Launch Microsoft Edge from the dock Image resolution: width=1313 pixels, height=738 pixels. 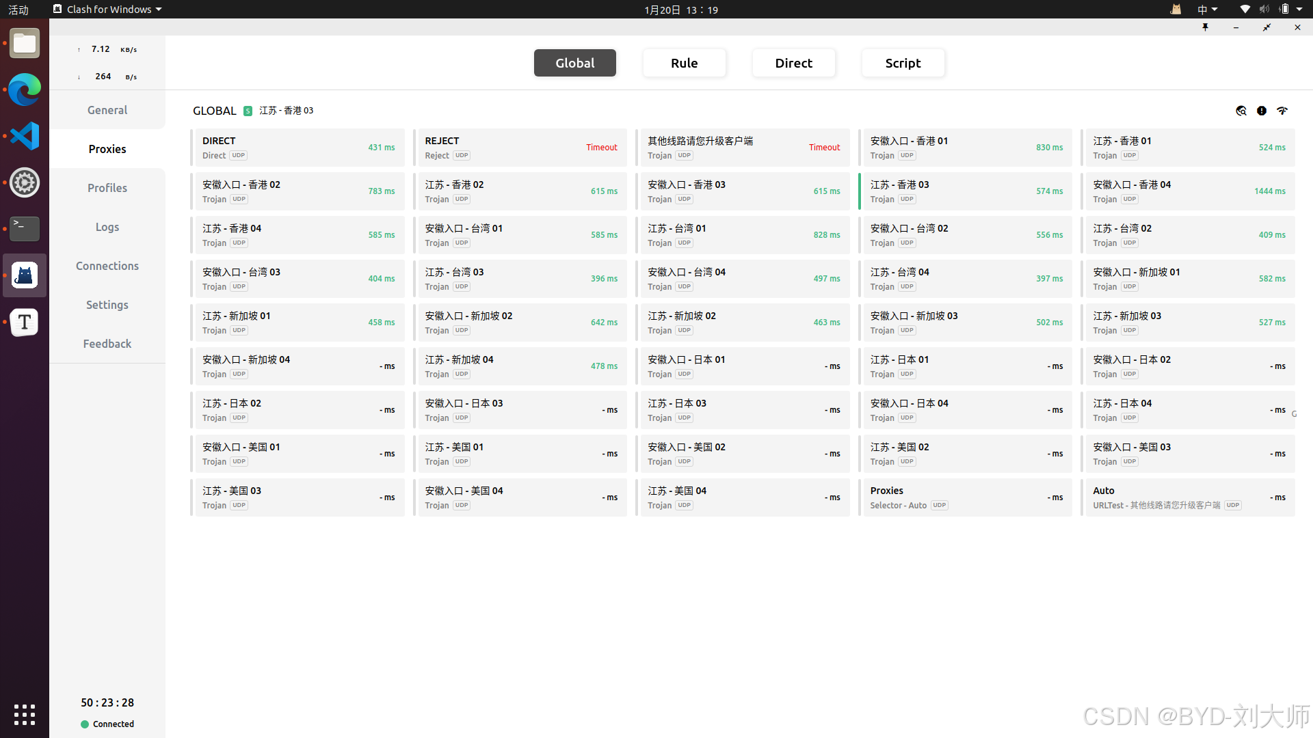[x=25, y=90]
